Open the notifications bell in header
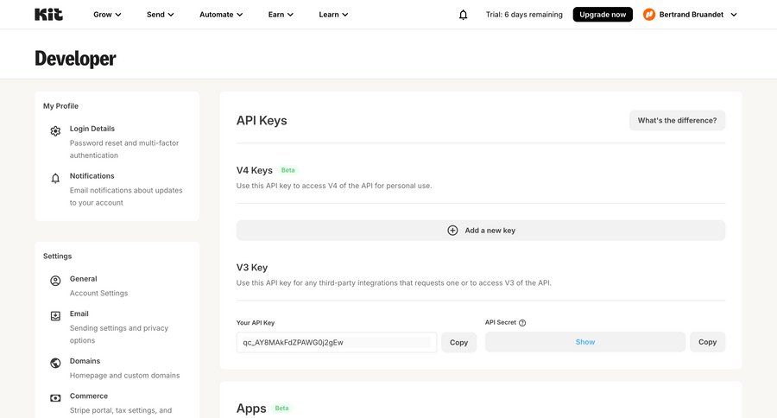The width and height of the screenshot is (777, 418). point(463,15)
